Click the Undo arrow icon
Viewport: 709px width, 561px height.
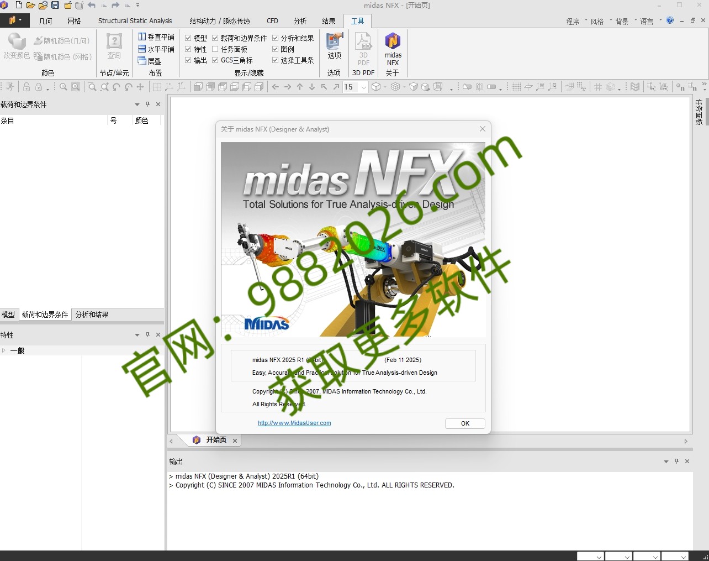92,6
